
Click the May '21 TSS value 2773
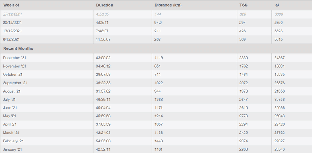coord(243,116)
